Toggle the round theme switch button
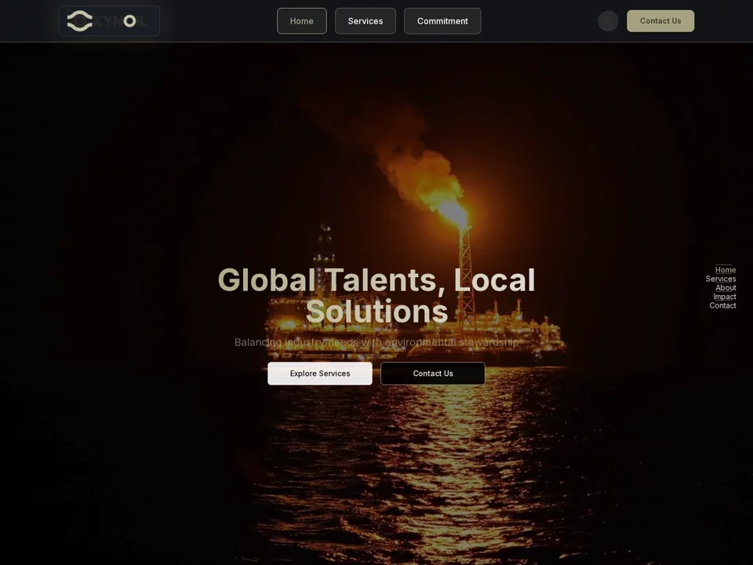The image size is (753, 565). click(x=608, y=21)
